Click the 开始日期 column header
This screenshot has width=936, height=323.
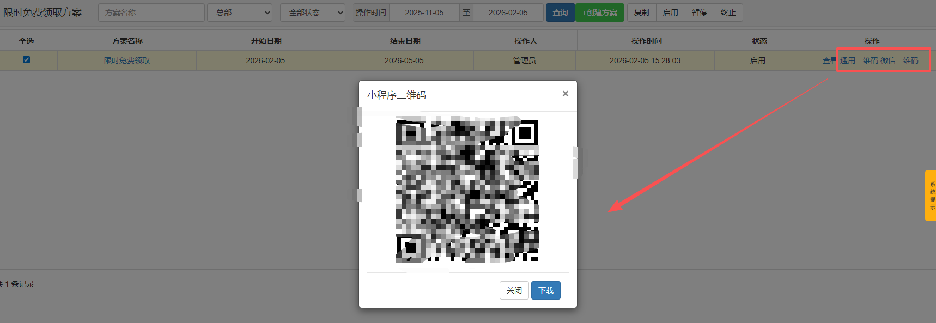pos(266,41)
